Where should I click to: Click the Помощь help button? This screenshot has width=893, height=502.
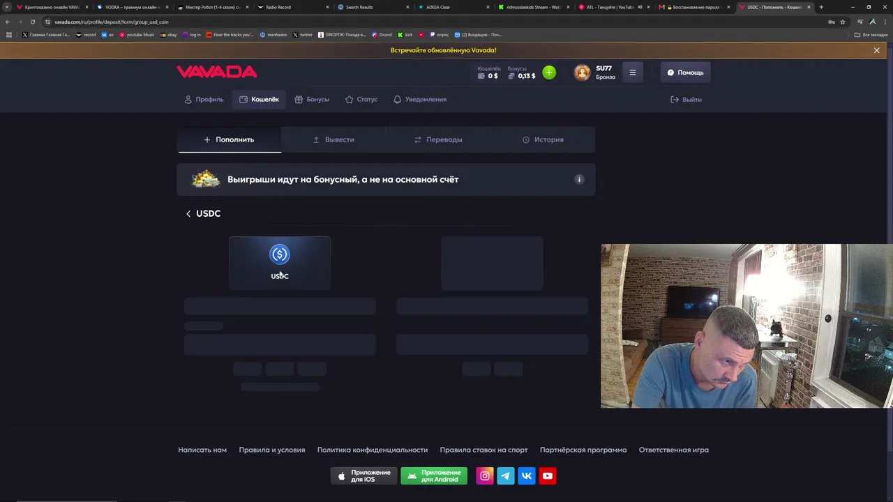[685, 73]
